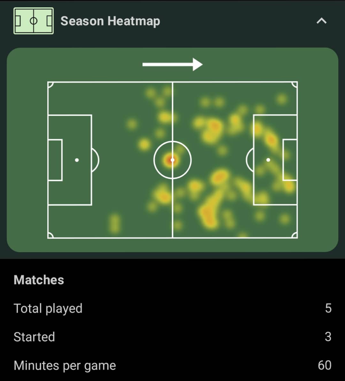This screenshot has width=345, height=381.
Task: Click the football pitch icon beside Season Heatmap
Action: [x=34, y=21]
